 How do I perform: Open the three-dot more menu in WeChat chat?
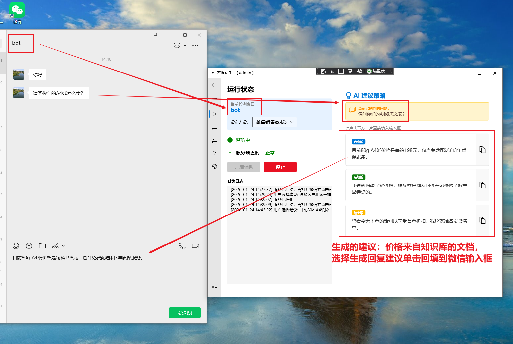pos(195,45)
